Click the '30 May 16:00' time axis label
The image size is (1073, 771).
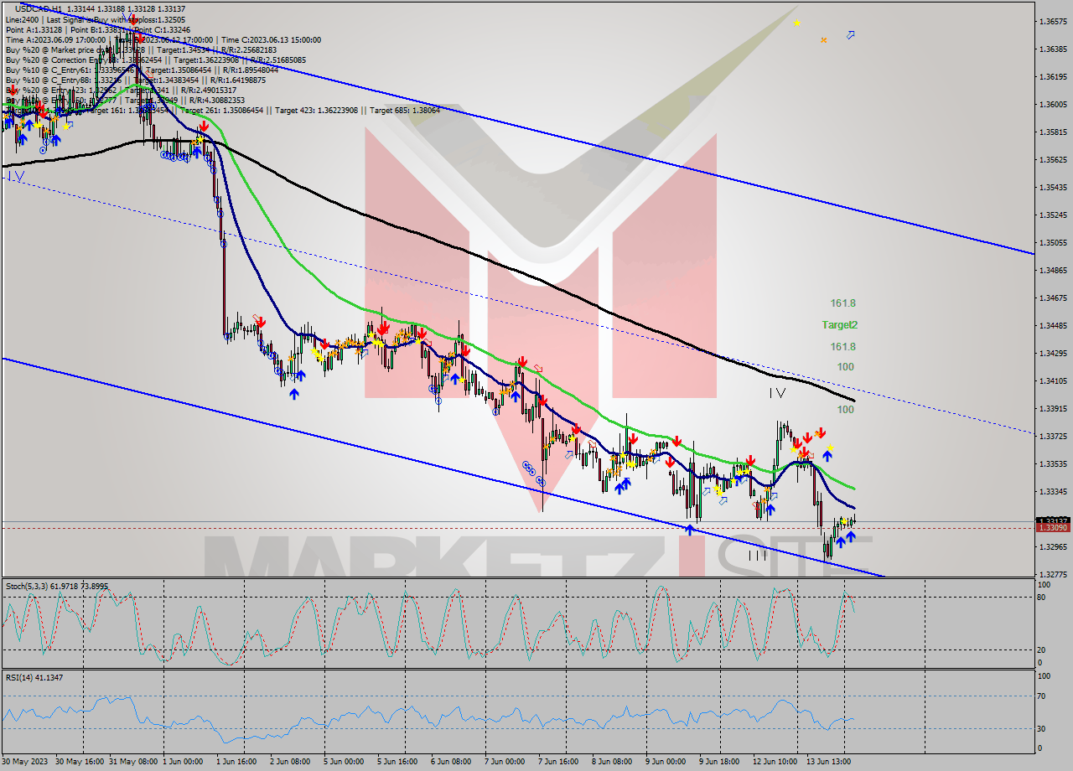pyautogui.click(x=80, y=762)
